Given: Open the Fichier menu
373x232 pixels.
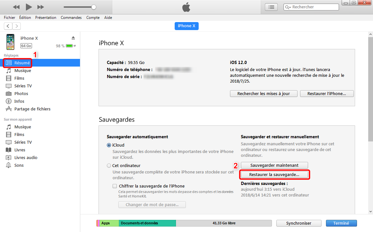Looking at the screenshot, I should click(10, 18).
